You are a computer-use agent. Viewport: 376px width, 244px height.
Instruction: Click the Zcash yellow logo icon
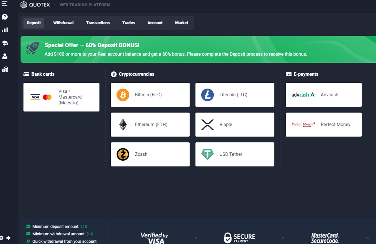point(123,154)
